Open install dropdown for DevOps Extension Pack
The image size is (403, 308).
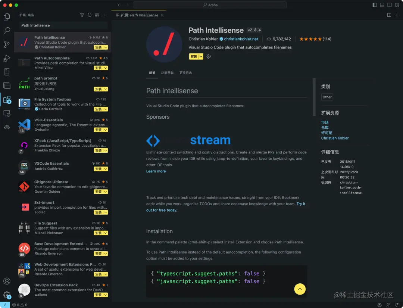coord(105,295)
